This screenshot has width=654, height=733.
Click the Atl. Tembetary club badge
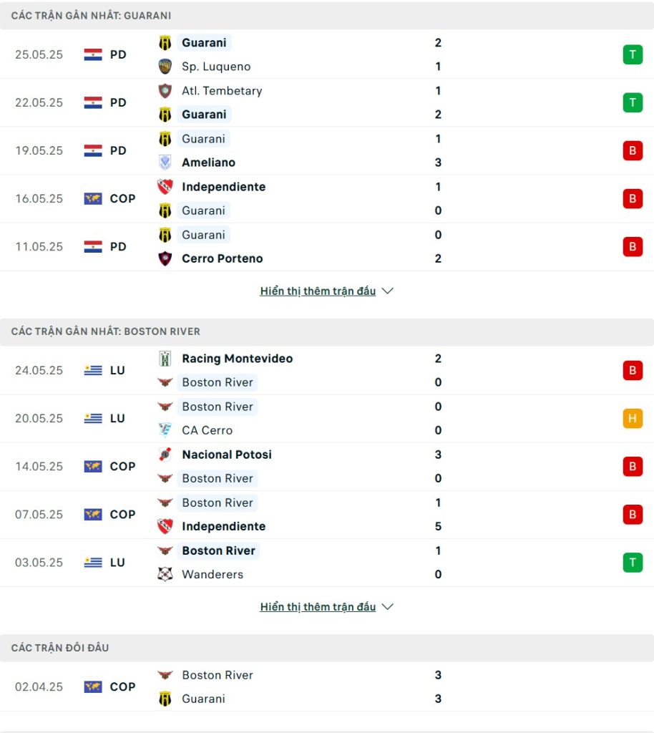[165, 91]
